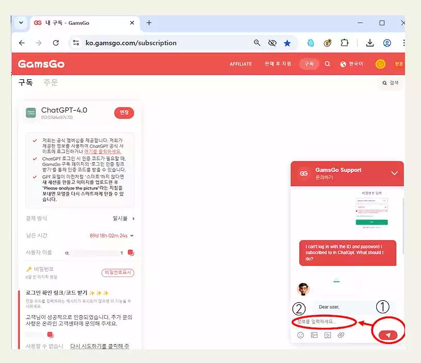
Task: Select AFFILIATE in the navigation menu
Action: pyautogui.click(x=240, y=64)
